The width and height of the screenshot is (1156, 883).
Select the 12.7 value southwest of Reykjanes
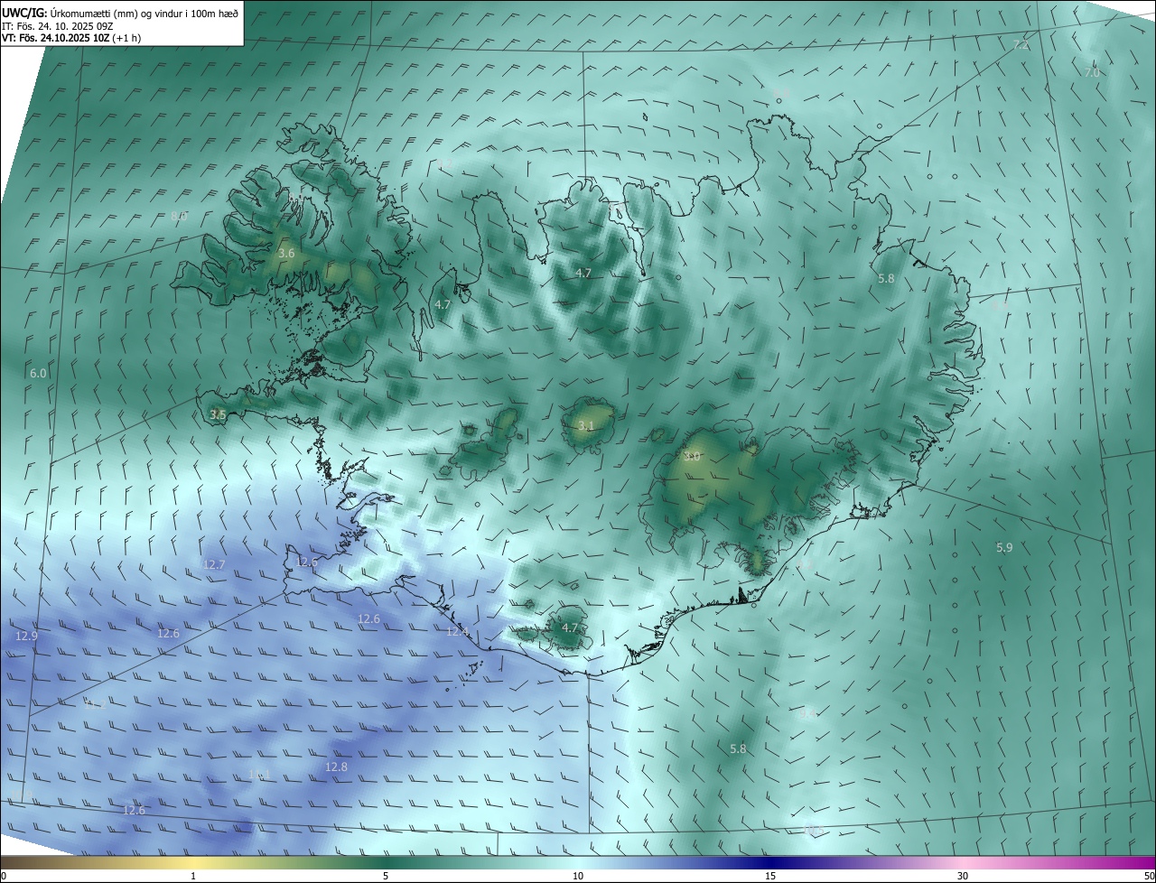[214, 564]
